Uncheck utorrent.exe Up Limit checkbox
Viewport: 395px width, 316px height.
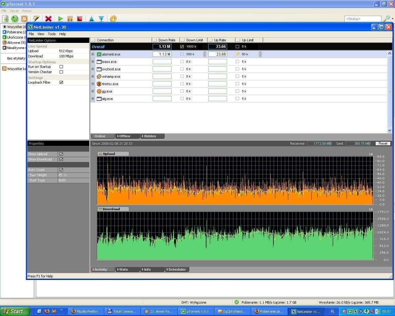tap(237, 54)
